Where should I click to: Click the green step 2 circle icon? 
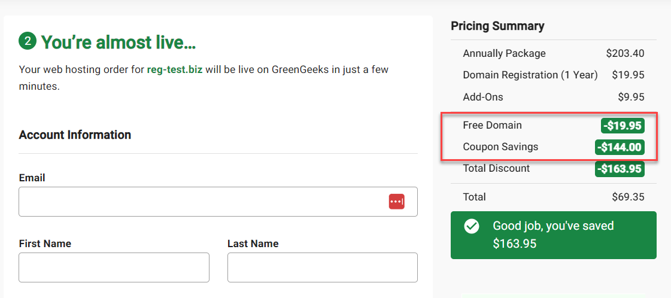click(28, 41)
